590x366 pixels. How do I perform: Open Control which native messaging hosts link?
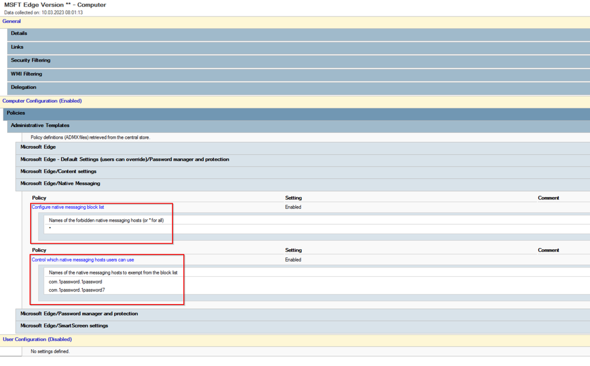pos(83,260)
